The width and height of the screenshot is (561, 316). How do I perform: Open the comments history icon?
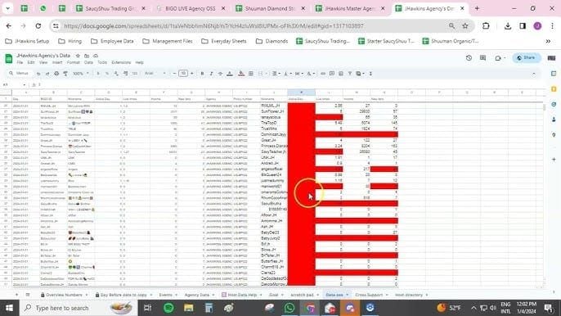click(x=482, y=57)
